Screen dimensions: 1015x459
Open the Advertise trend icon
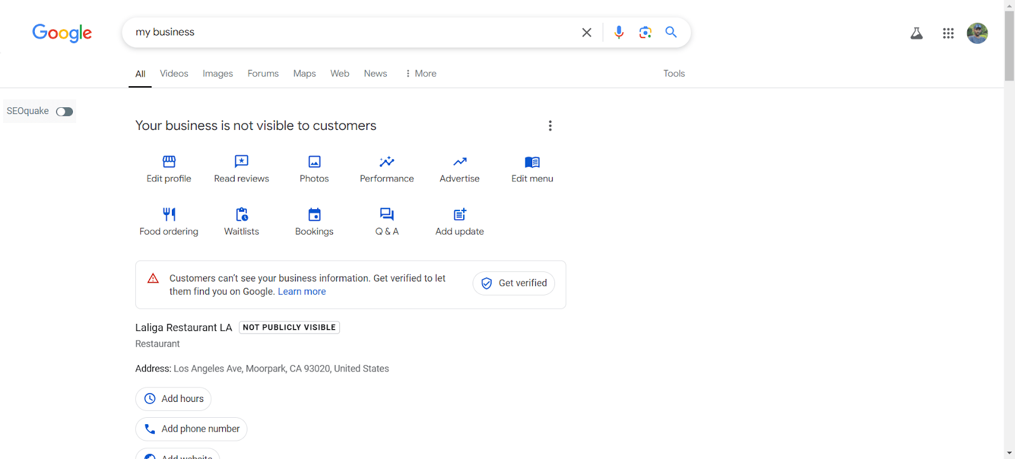(x=460, y=162)
